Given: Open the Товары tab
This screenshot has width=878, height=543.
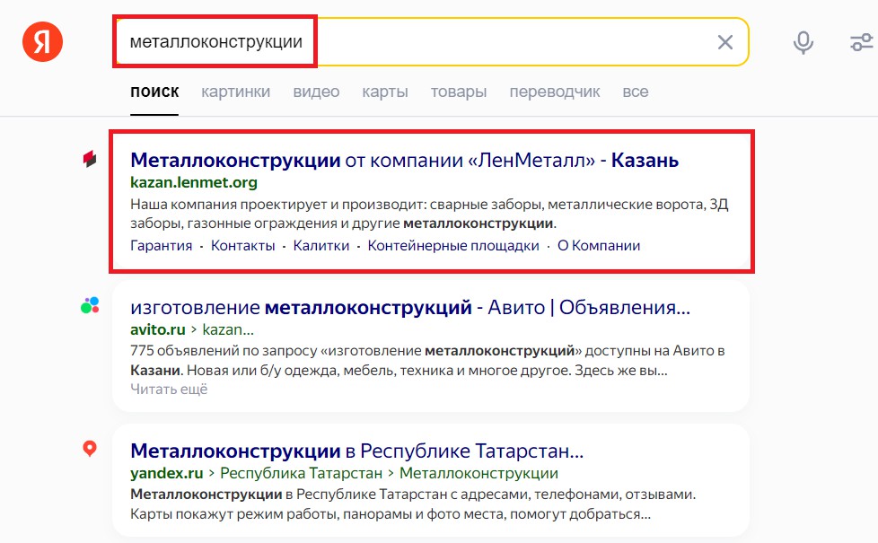Looking at the screenshot, I should click(x=459, y=92).
